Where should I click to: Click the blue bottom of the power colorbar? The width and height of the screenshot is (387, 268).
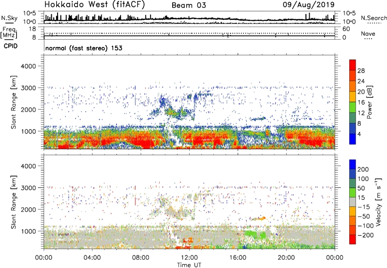click(x=353, y=139)
